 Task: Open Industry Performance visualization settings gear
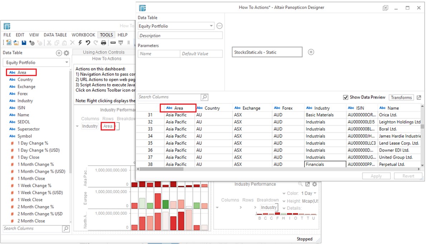[x=314, y=184]
